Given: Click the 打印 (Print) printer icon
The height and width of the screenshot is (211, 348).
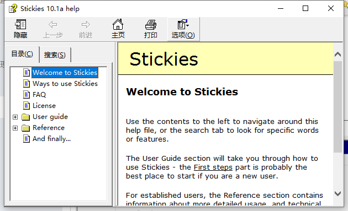Looking at the screenshot, I should pyautogui.click(x=151, y=25).
